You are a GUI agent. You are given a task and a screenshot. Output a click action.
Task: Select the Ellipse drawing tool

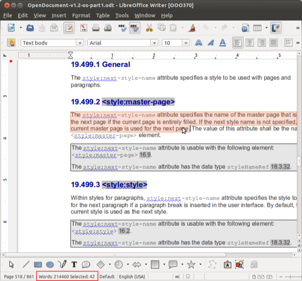point(49,265)
